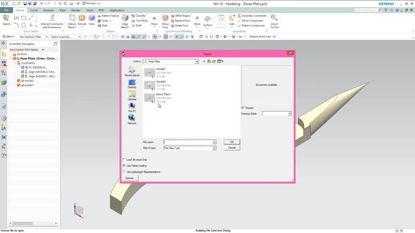Open the No Selection Filter dropdown

(x=34, y=37)
